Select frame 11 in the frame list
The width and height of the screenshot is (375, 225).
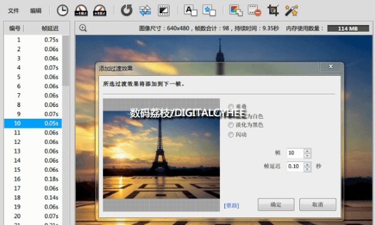click(x=33, y=132)
